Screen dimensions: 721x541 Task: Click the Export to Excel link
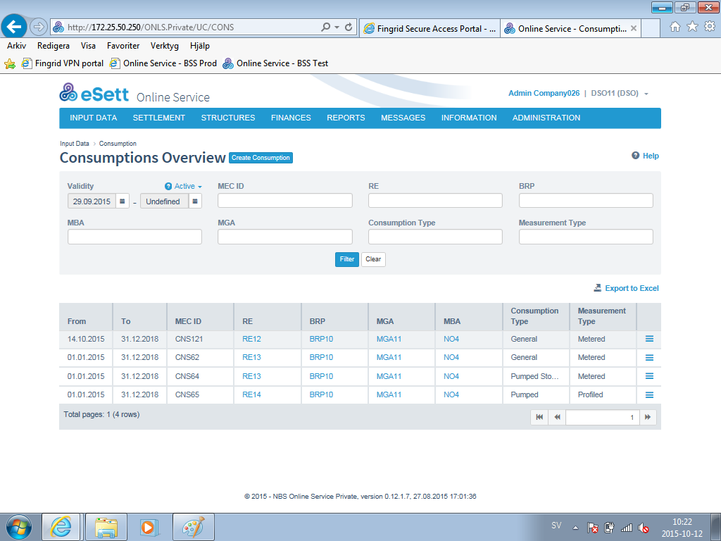[626, 288]
